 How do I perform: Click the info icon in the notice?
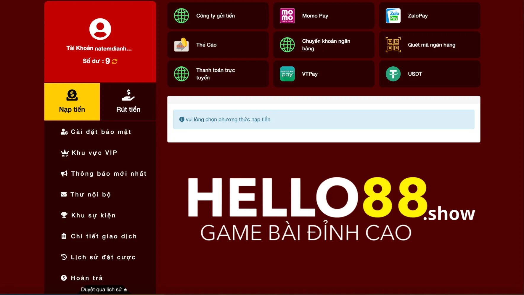tap(182, 119)
